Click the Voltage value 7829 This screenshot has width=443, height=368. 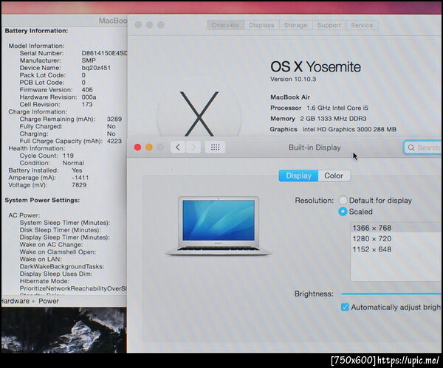(x=79, y=185)
